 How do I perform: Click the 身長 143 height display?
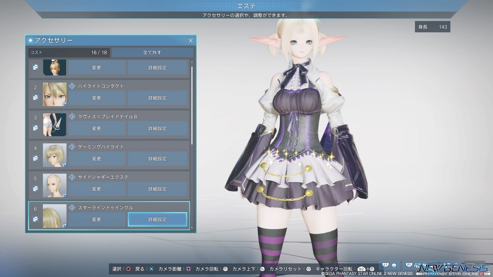(433, 27)
